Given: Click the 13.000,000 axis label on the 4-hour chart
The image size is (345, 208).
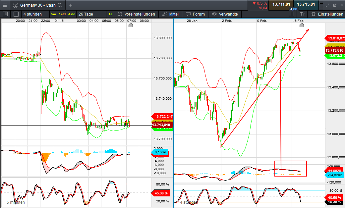Looking at the screenshot, I should pyautogui.click(x=336, y=134).
